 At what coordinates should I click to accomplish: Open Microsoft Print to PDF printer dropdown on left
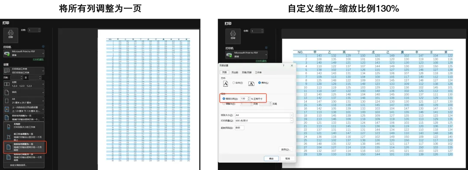click(23, 54)
